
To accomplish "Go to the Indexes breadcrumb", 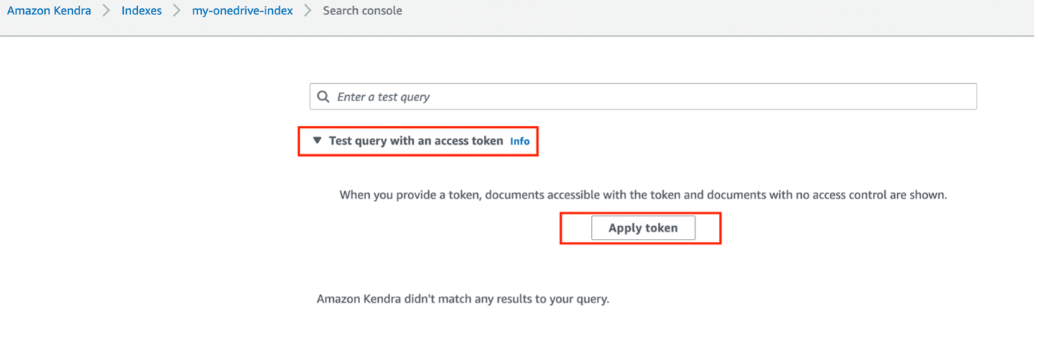I will [142, 11].
